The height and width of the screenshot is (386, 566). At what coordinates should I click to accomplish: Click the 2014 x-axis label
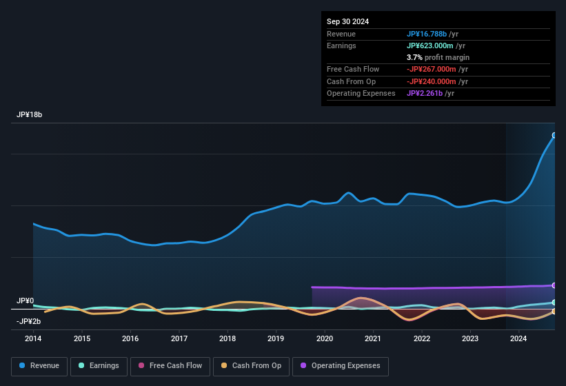tap(33, 338)
